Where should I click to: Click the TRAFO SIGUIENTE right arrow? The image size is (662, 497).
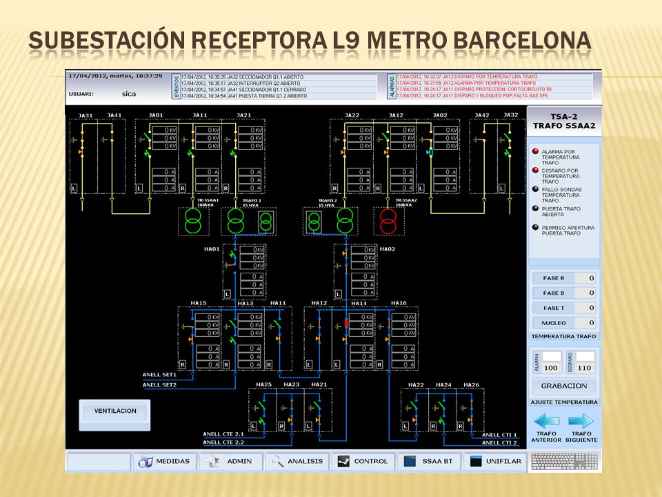click(x=581, y=421)
